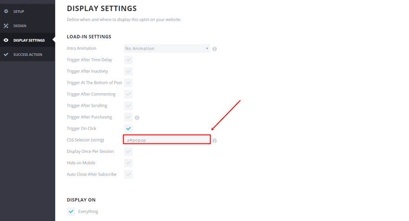Click the Design wand icon in sidebar

(6, 26)
